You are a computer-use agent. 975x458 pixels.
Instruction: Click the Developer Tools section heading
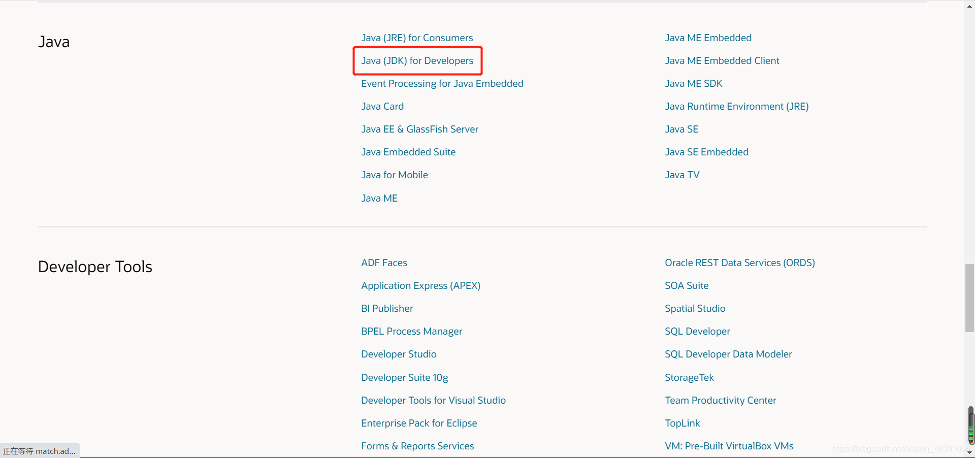[95, 267]
